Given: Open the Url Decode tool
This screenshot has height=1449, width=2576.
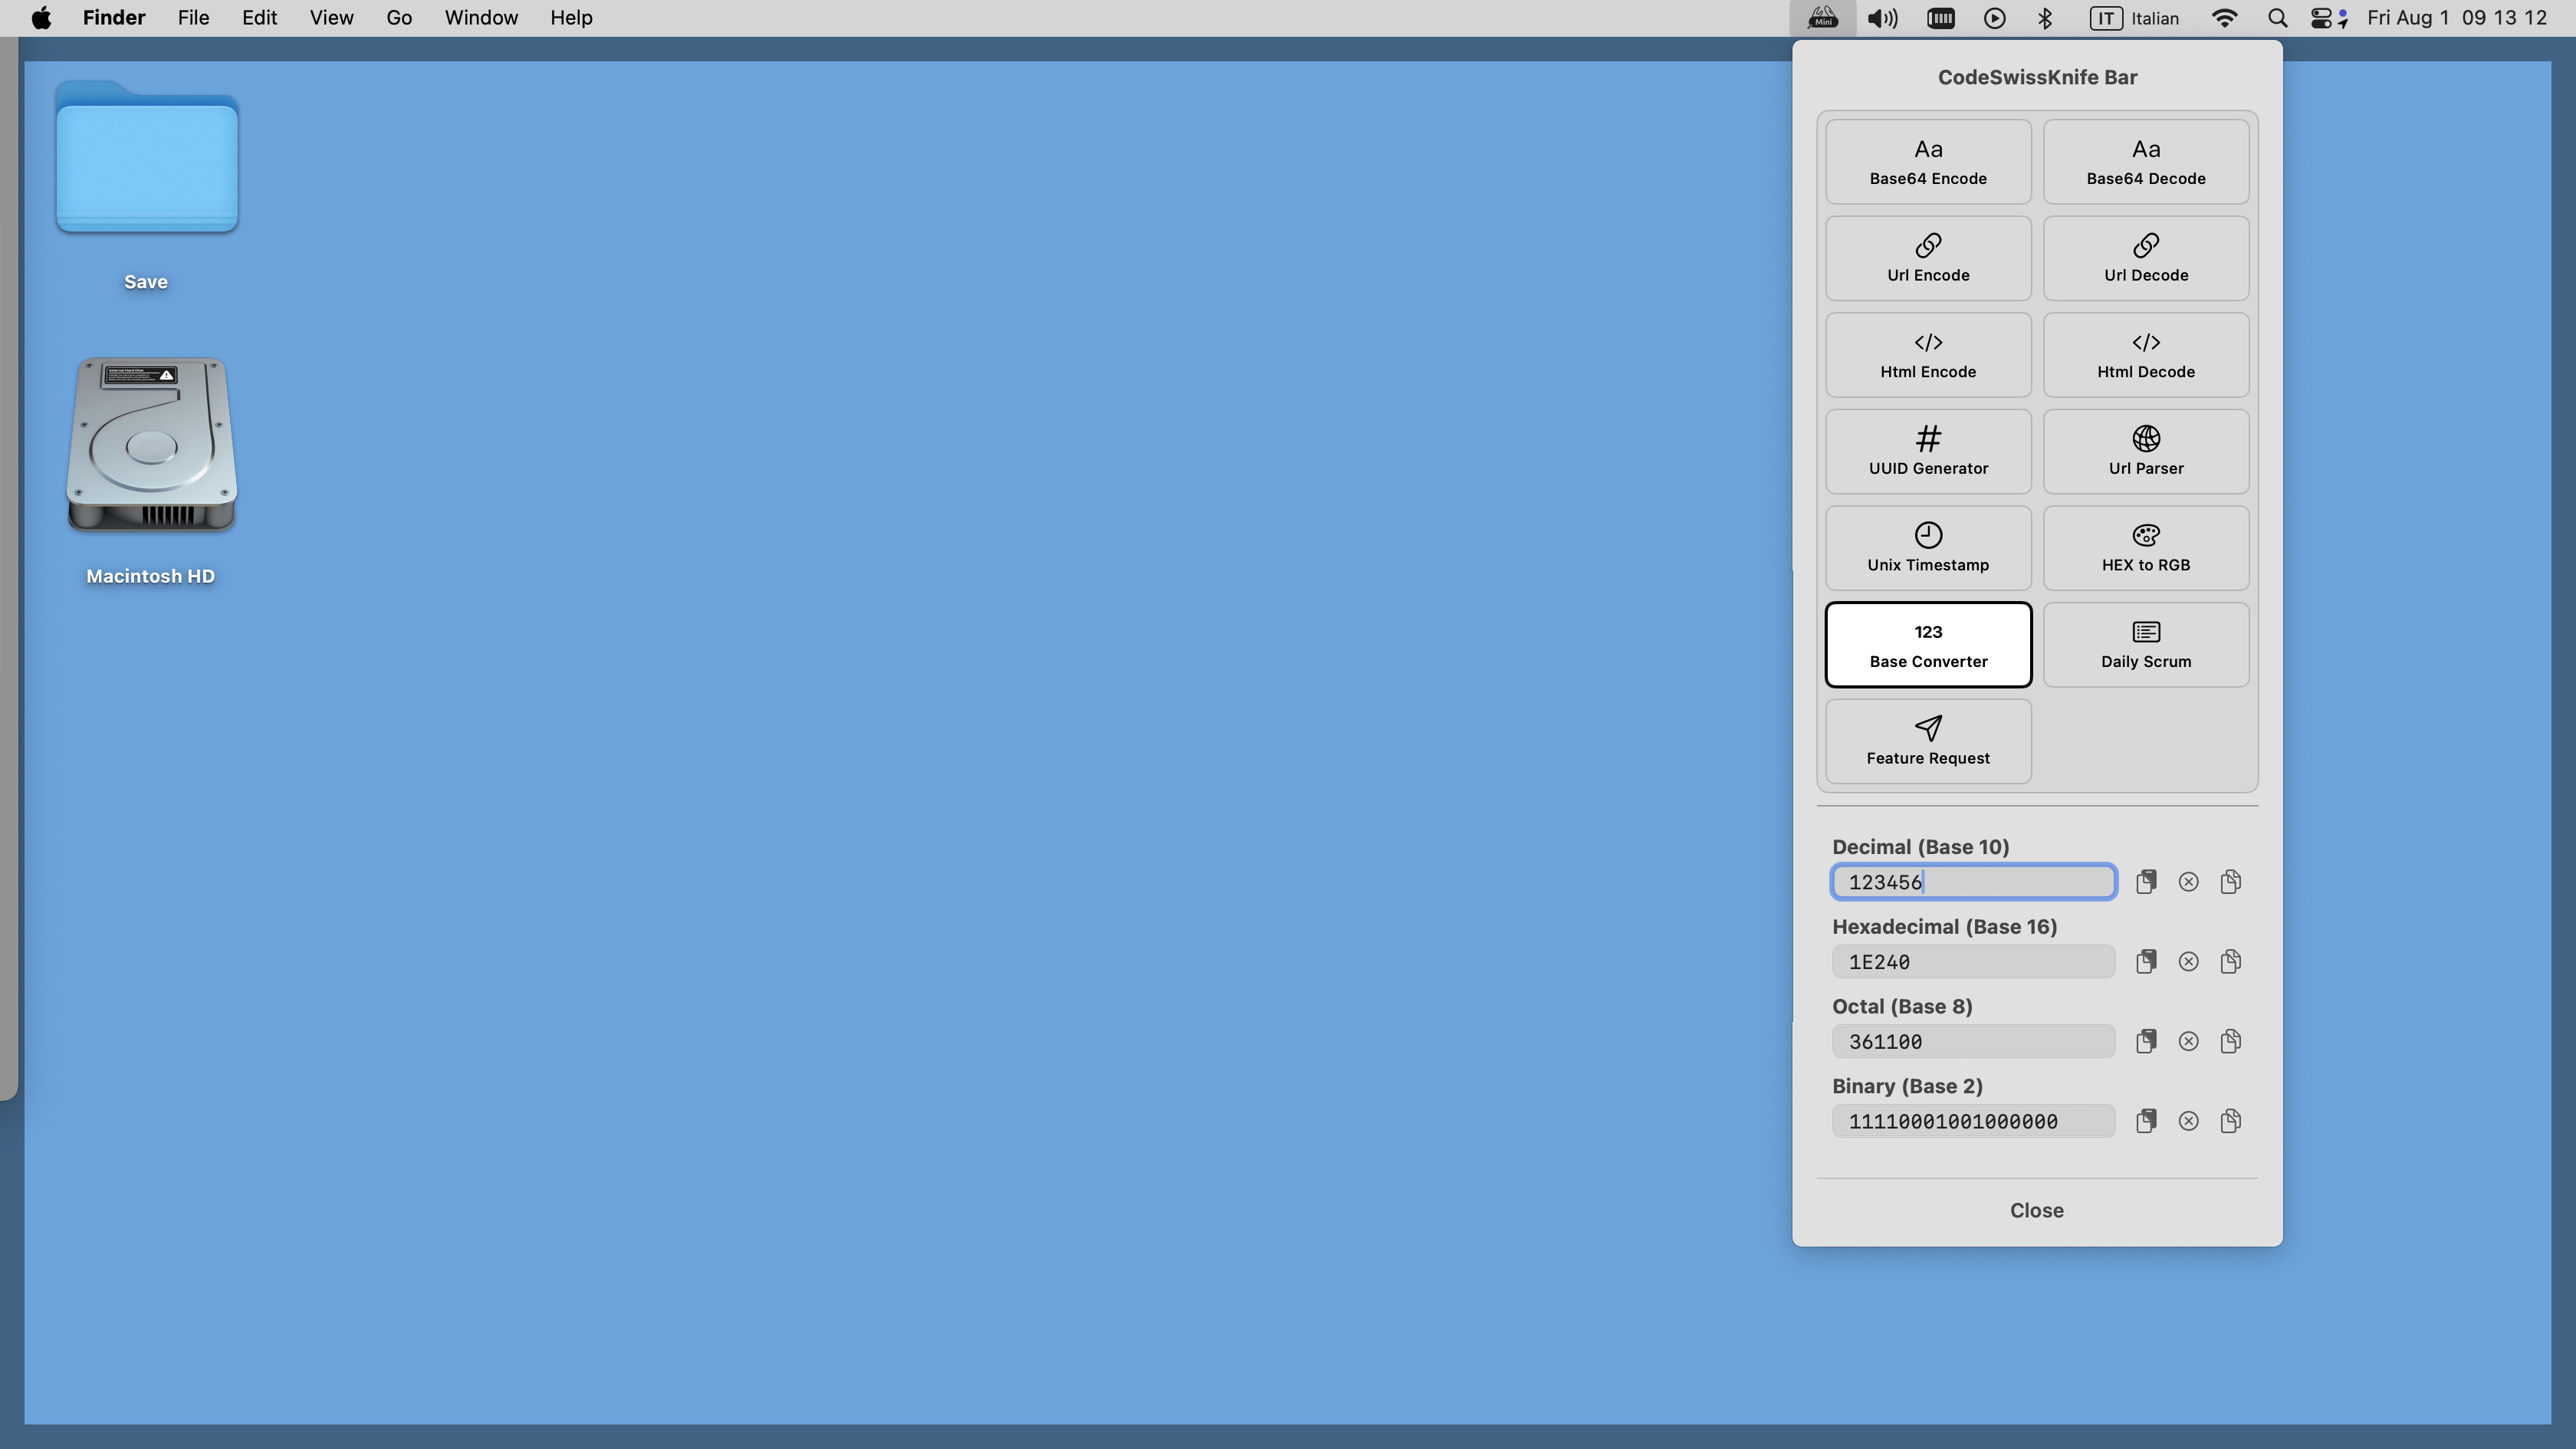Looking at the screenshot, I should tap(2145, 258).
